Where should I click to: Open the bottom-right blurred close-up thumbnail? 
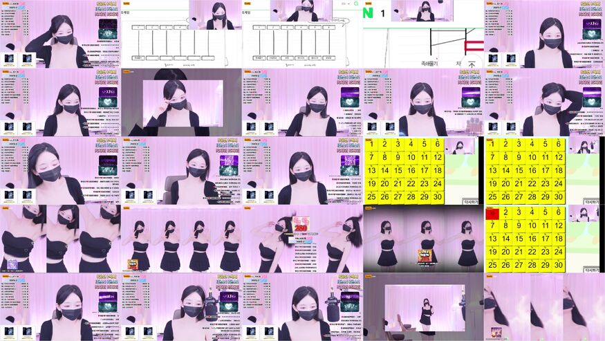coord(544,306)
